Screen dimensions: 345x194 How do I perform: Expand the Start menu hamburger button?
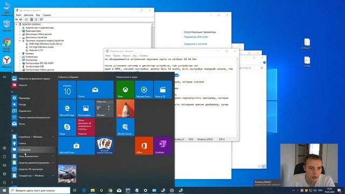[x=4, y=77]
